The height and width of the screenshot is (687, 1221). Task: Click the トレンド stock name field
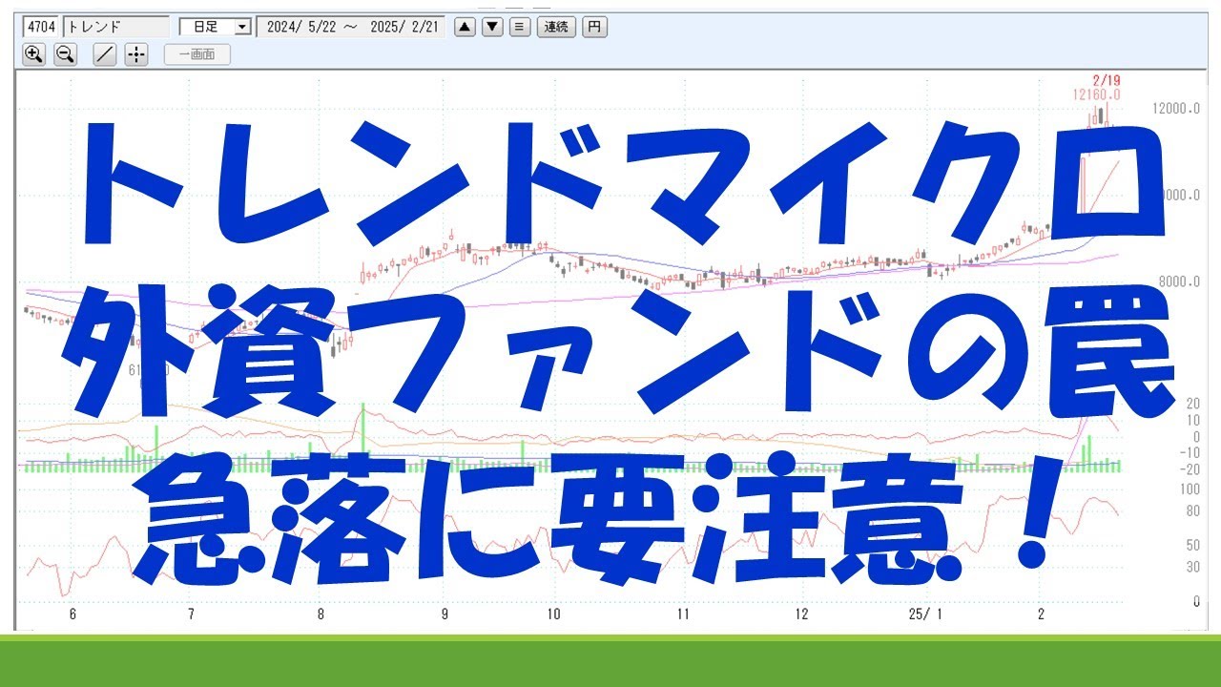(x=115, y=27)
